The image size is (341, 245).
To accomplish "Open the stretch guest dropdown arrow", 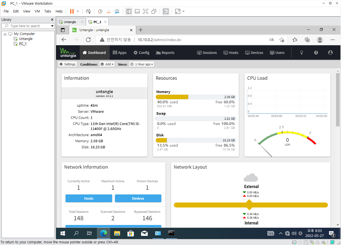I will coord(184,11).
